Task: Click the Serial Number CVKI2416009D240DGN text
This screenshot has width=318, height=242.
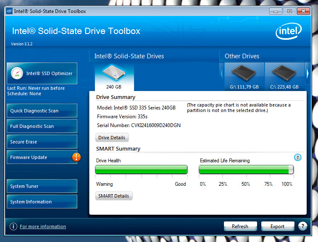Action: click(x=139, y=125)
